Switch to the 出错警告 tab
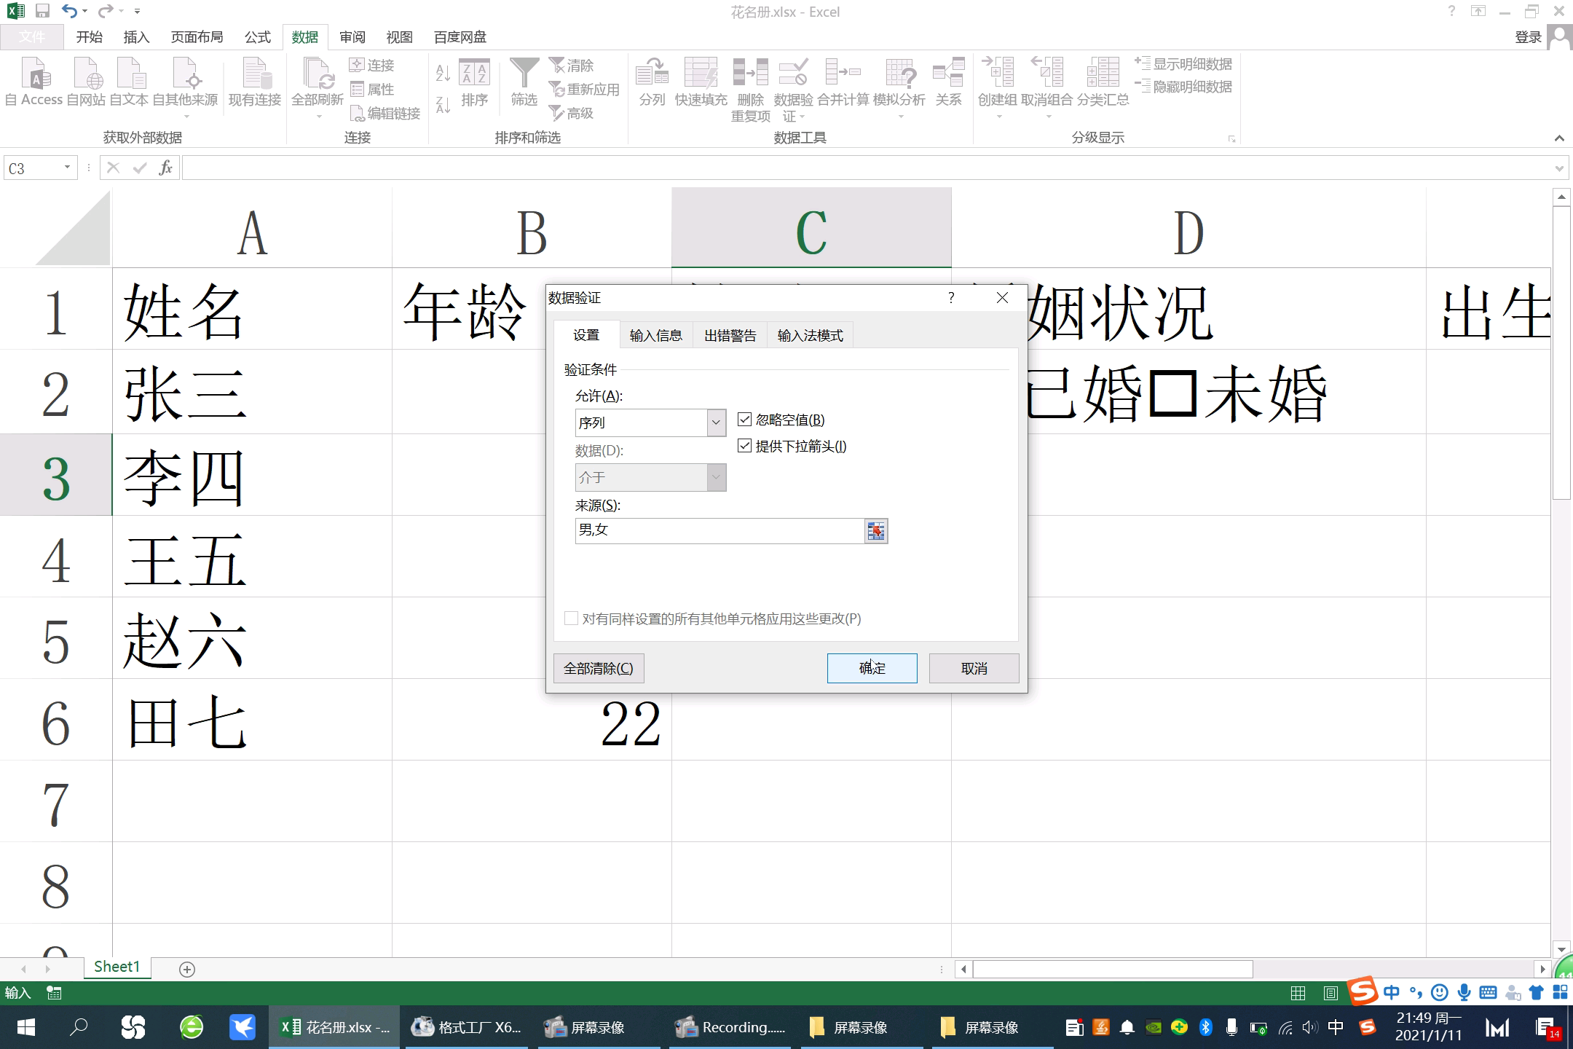The image size is (1573, 1049). pos(730,335)
